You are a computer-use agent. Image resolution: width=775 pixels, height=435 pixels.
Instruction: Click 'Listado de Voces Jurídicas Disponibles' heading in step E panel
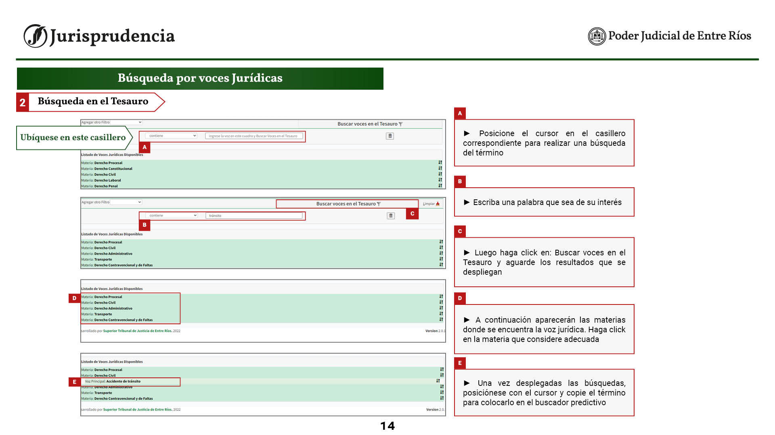112,362
